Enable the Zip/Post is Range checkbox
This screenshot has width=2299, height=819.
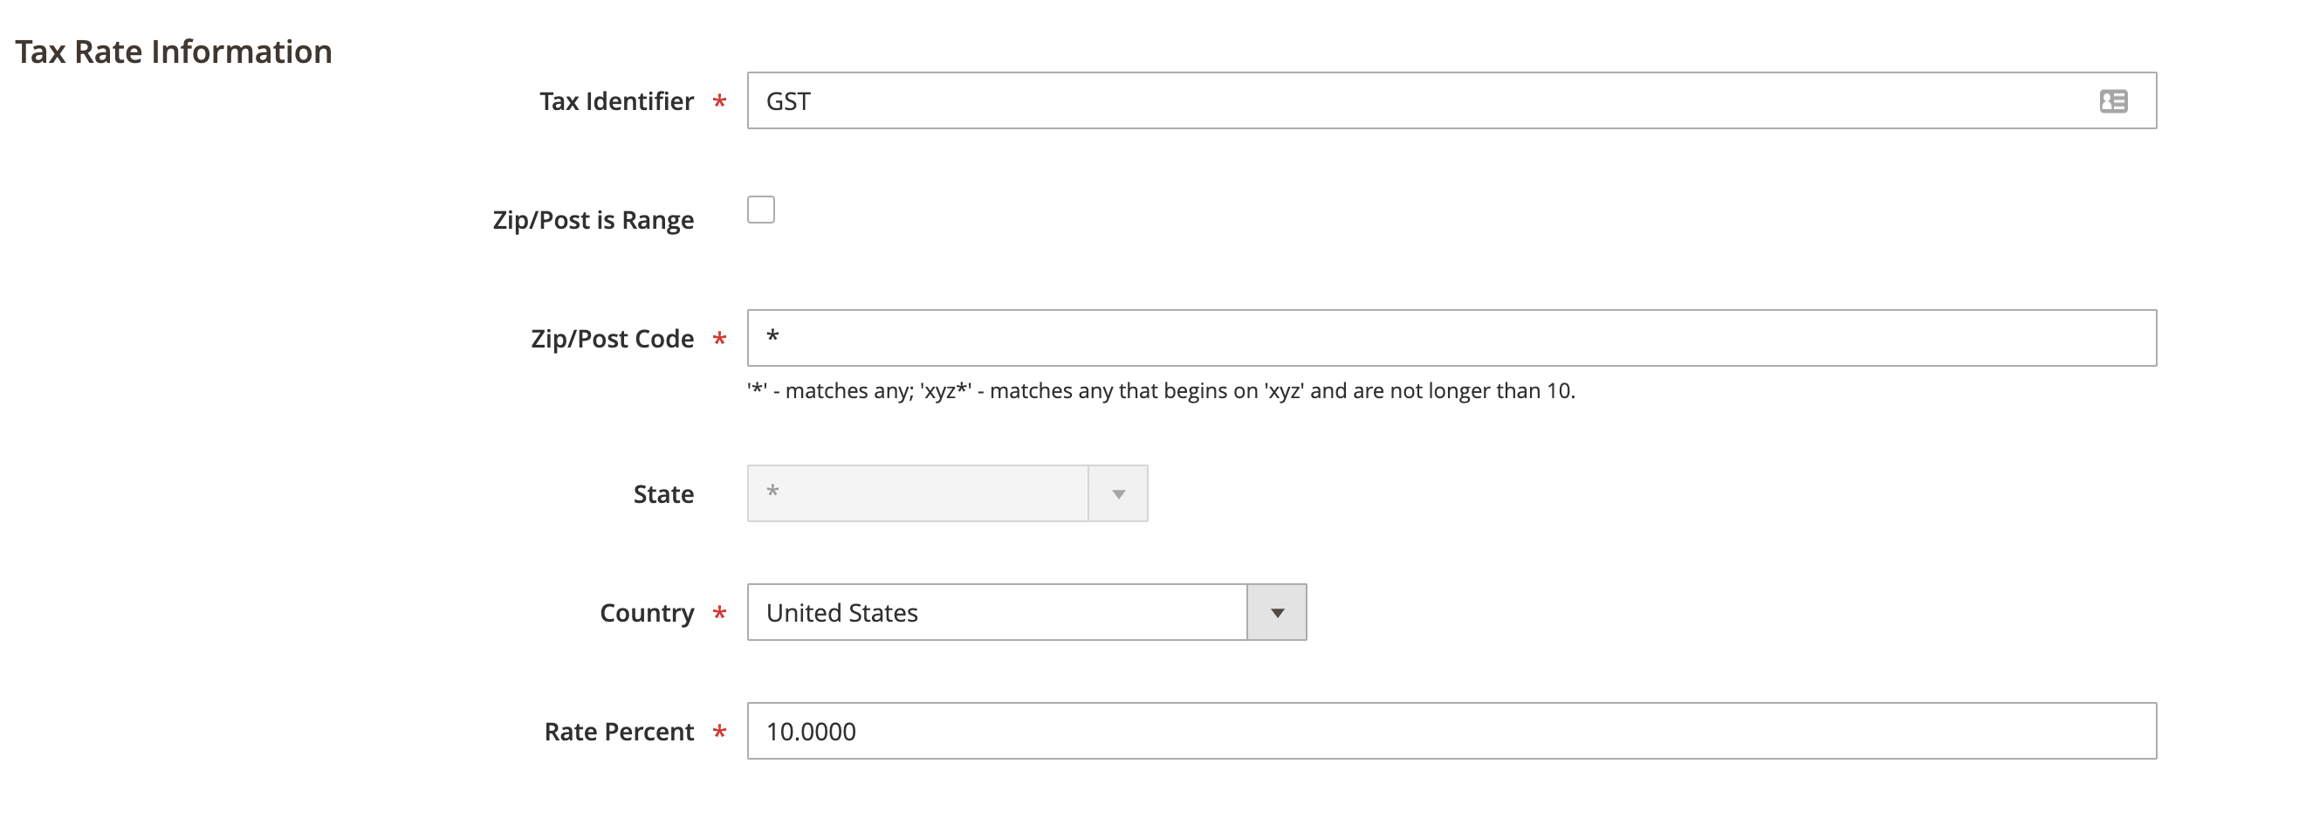click(x=761, y=210)
